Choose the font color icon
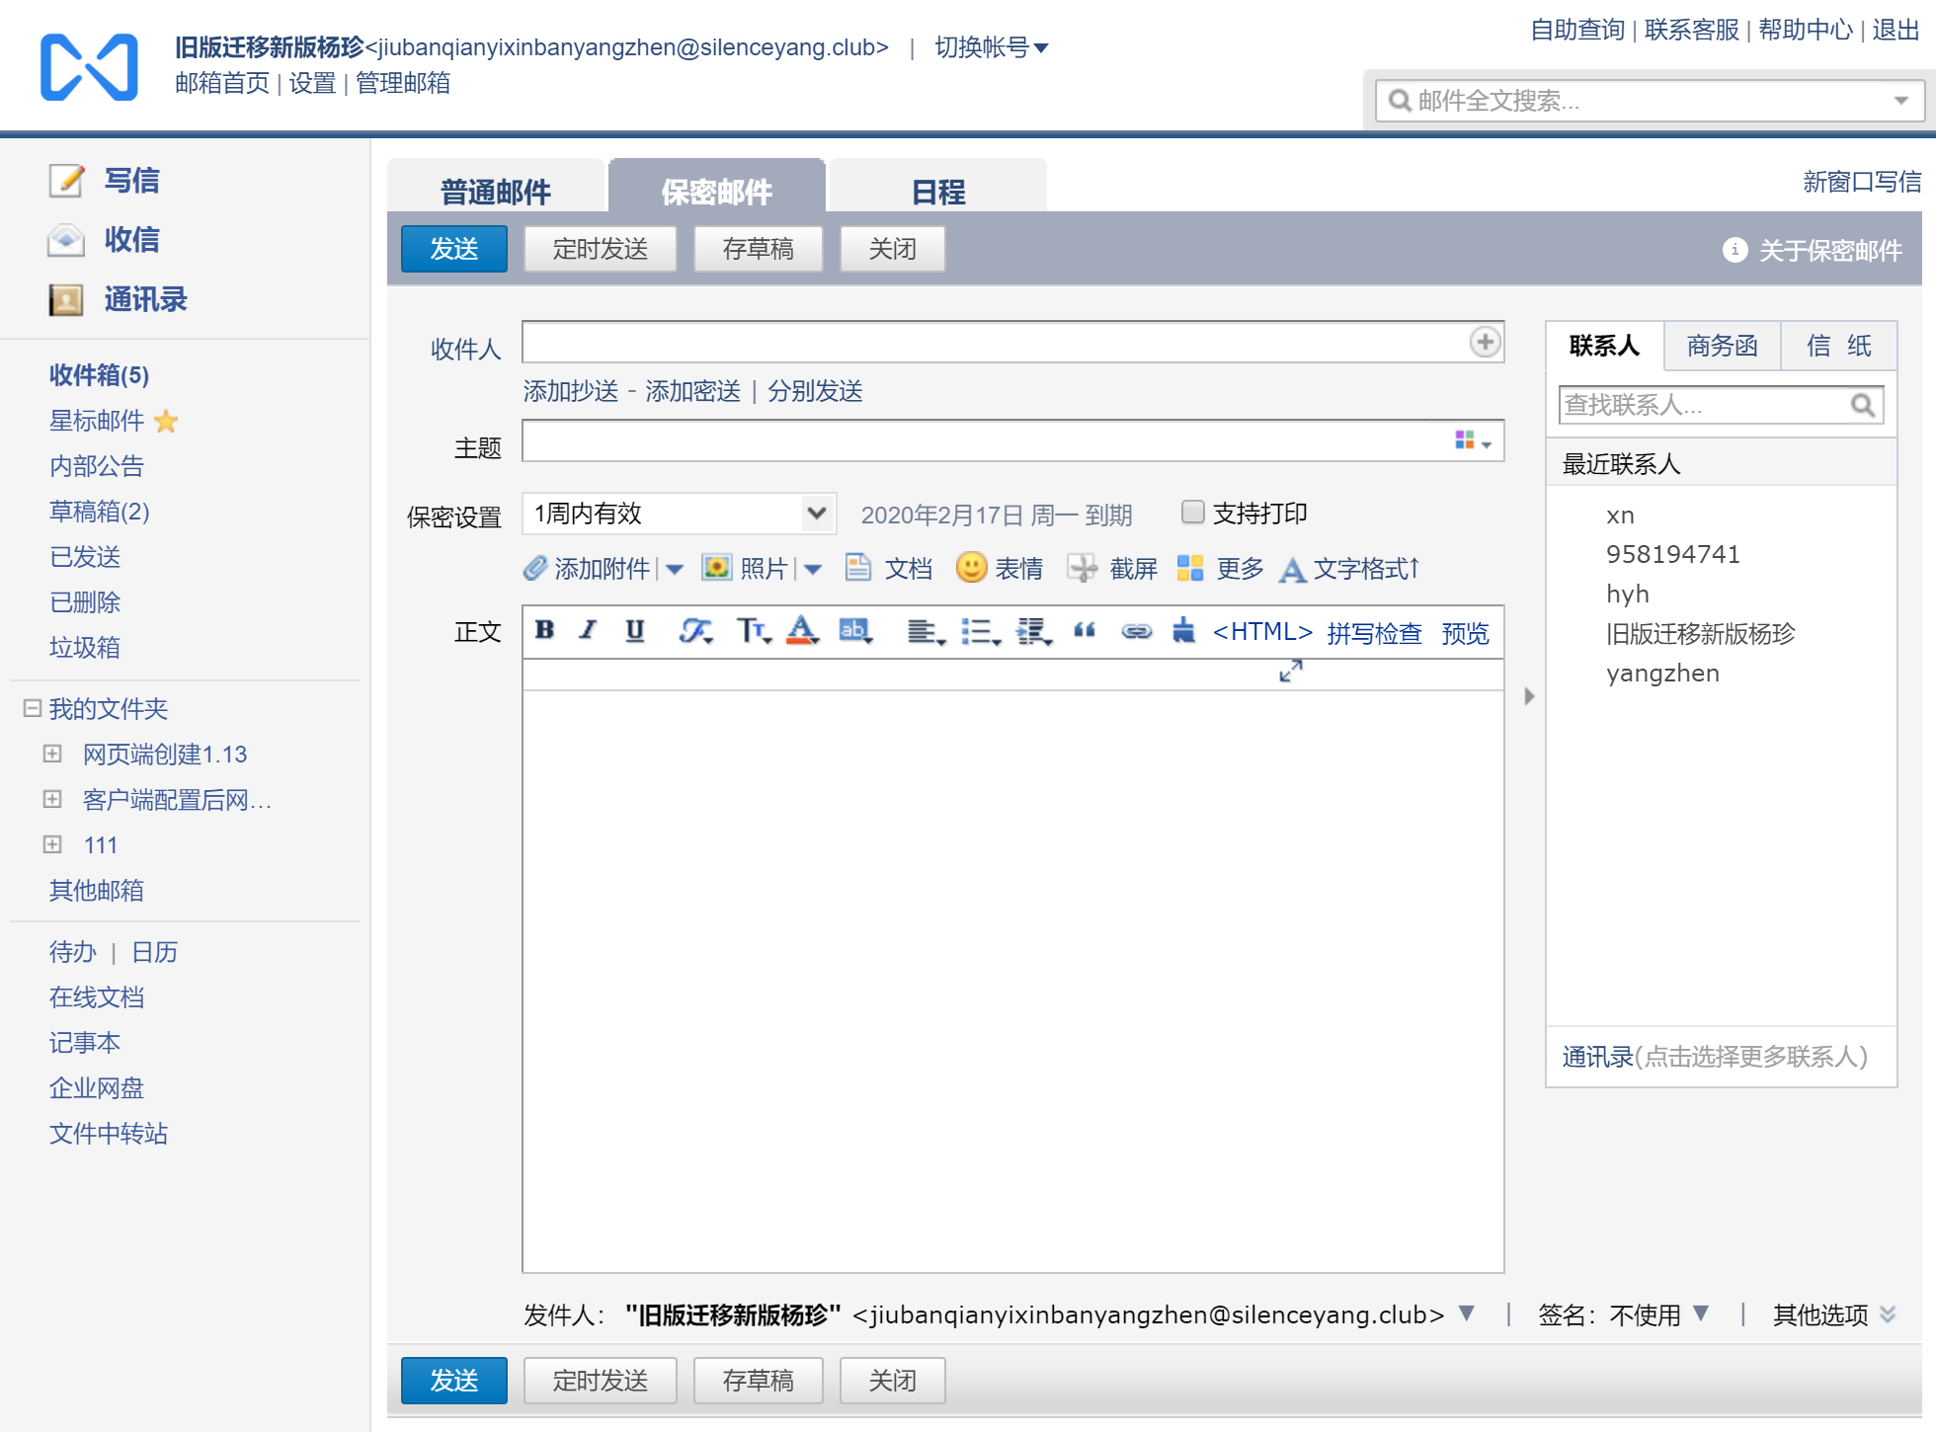This screenshot has width=1936, height=1432. click(x=802, y=630)
